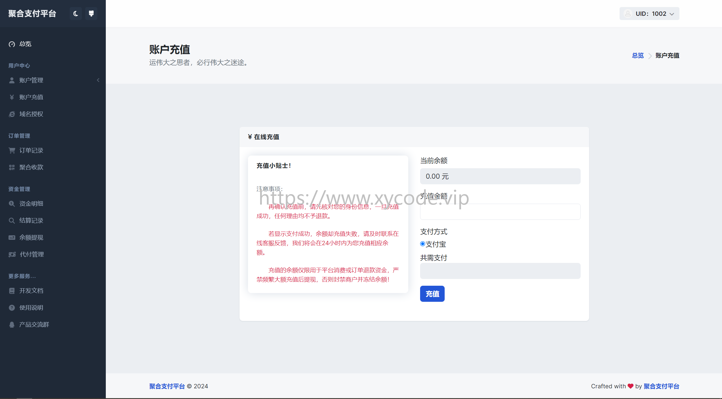This screenshot has height=399, width=722.
Task: Click the 更多服务... sidebar section label
Action: click(22, 276)
